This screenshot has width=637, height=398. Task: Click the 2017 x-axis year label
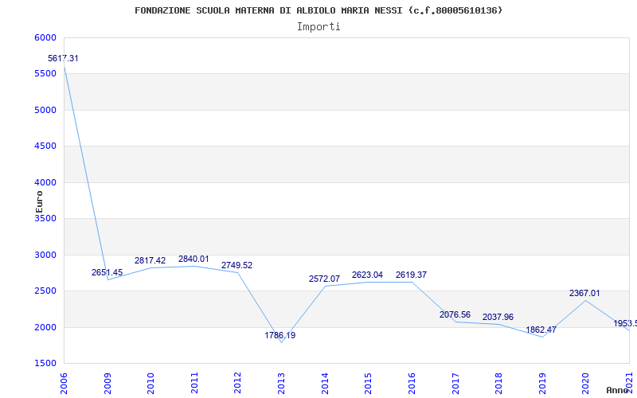coord(455,384)
